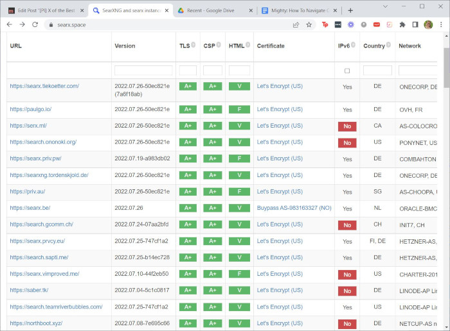Click the URL column header
Viewport: 450px width, 331px height.
pos(16,46)
